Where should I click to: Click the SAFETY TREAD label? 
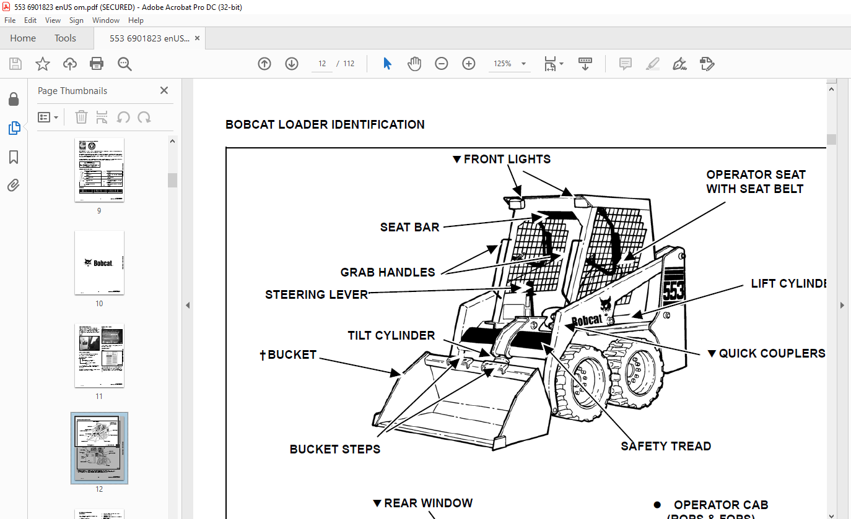click(x=666, y=446)
